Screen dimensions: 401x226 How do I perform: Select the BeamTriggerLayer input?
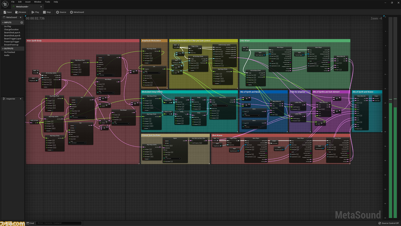point(13,39)
